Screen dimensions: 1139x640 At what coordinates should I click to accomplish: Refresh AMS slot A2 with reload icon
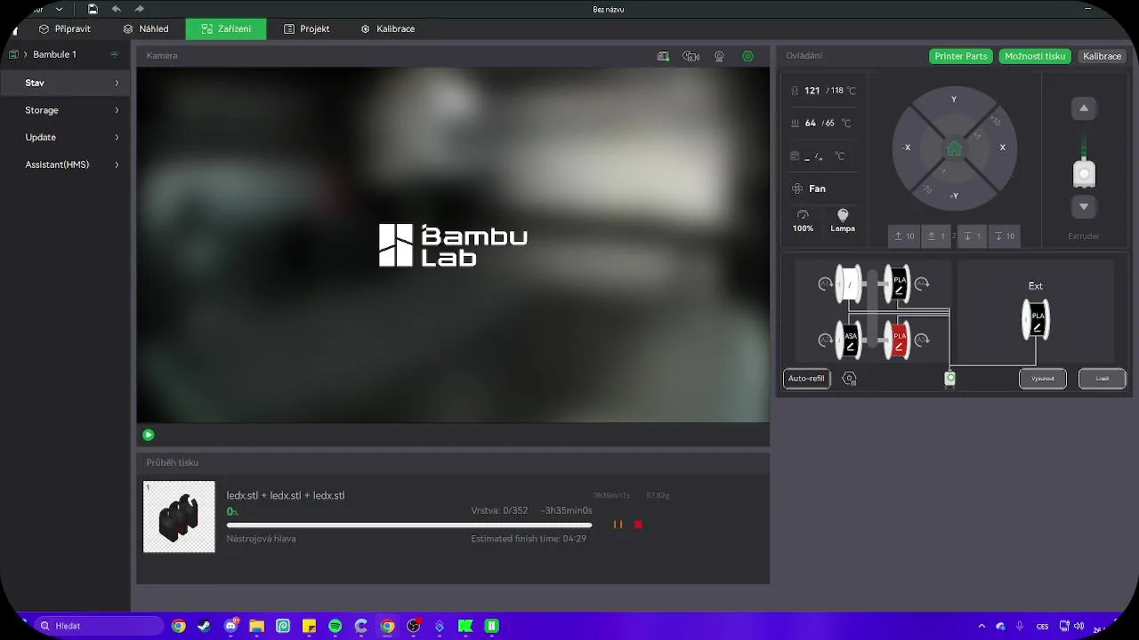(x=826, y=340)
